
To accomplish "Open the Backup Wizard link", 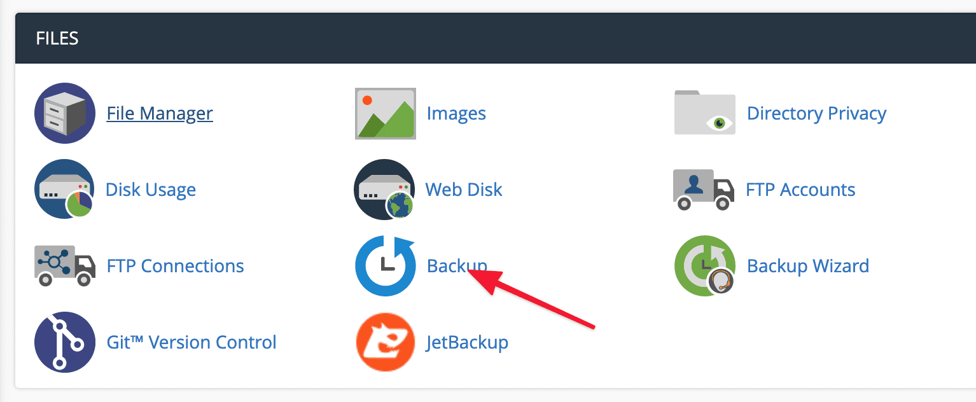I will pos(807,266).
